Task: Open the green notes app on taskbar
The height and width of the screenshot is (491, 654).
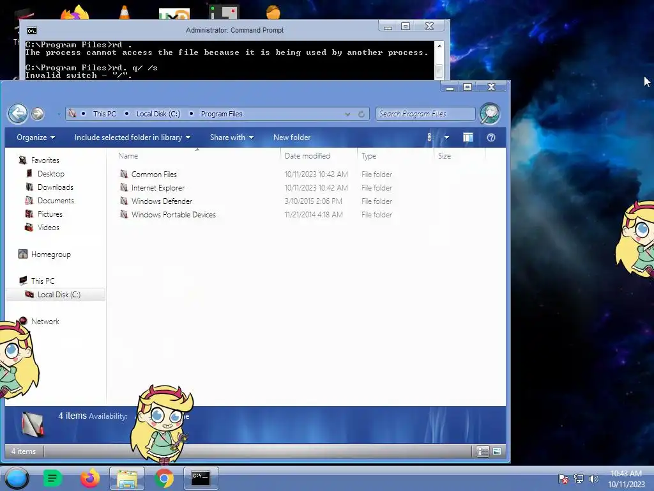Action: pyautogui.click(x=52, y=478)
